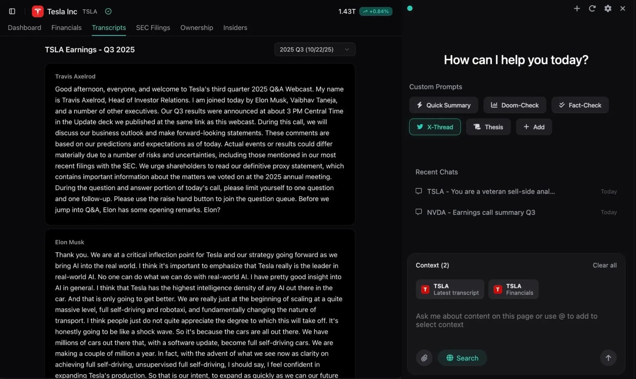Clear all context items

click(604, 265)
